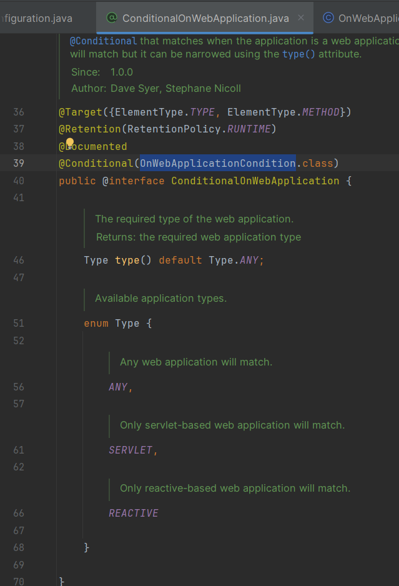This screenshot has width=399, height=586.
Task: Place cursor on ConditionalOnWebApplication interface name
Action: click(255, 181)
